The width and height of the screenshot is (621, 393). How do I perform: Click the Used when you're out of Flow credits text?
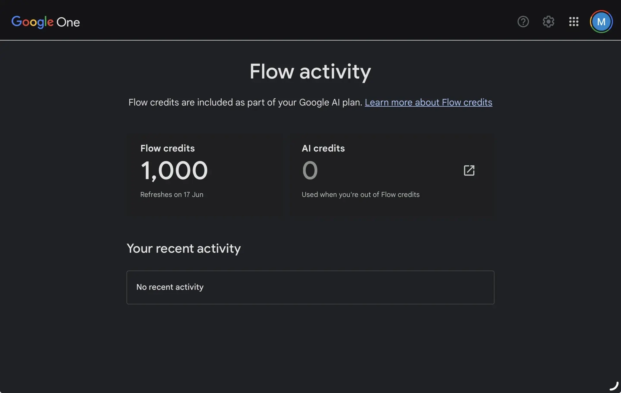pyautogui.click(x=361, y=195)
